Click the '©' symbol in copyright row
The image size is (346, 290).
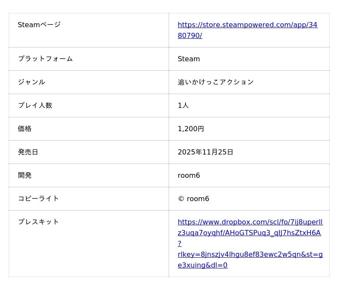coord(181,199)
